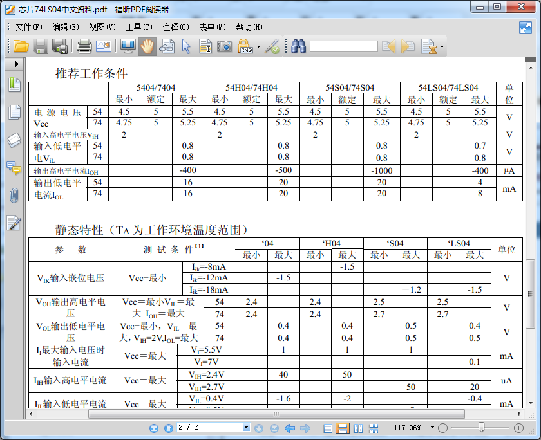Toggle the fullscreen arrows button at top right
541x440 pixels.
(525, 28)
